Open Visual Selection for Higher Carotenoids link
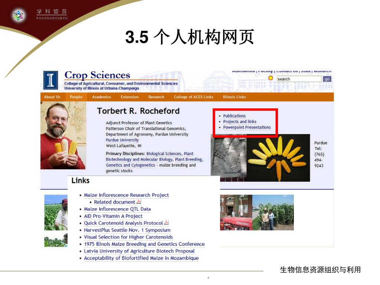The image size is (380, 285). (128, 237)
